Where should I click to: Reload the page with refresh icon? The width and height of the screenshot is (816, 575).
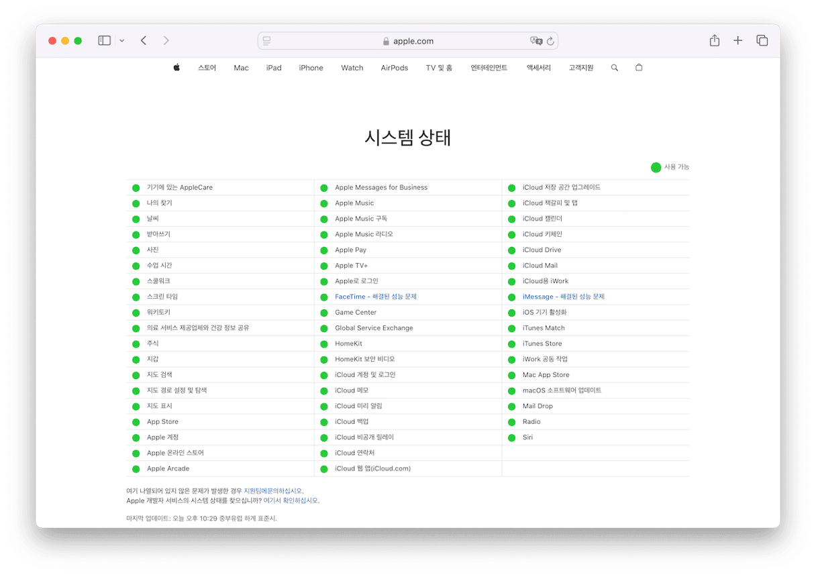550,41
